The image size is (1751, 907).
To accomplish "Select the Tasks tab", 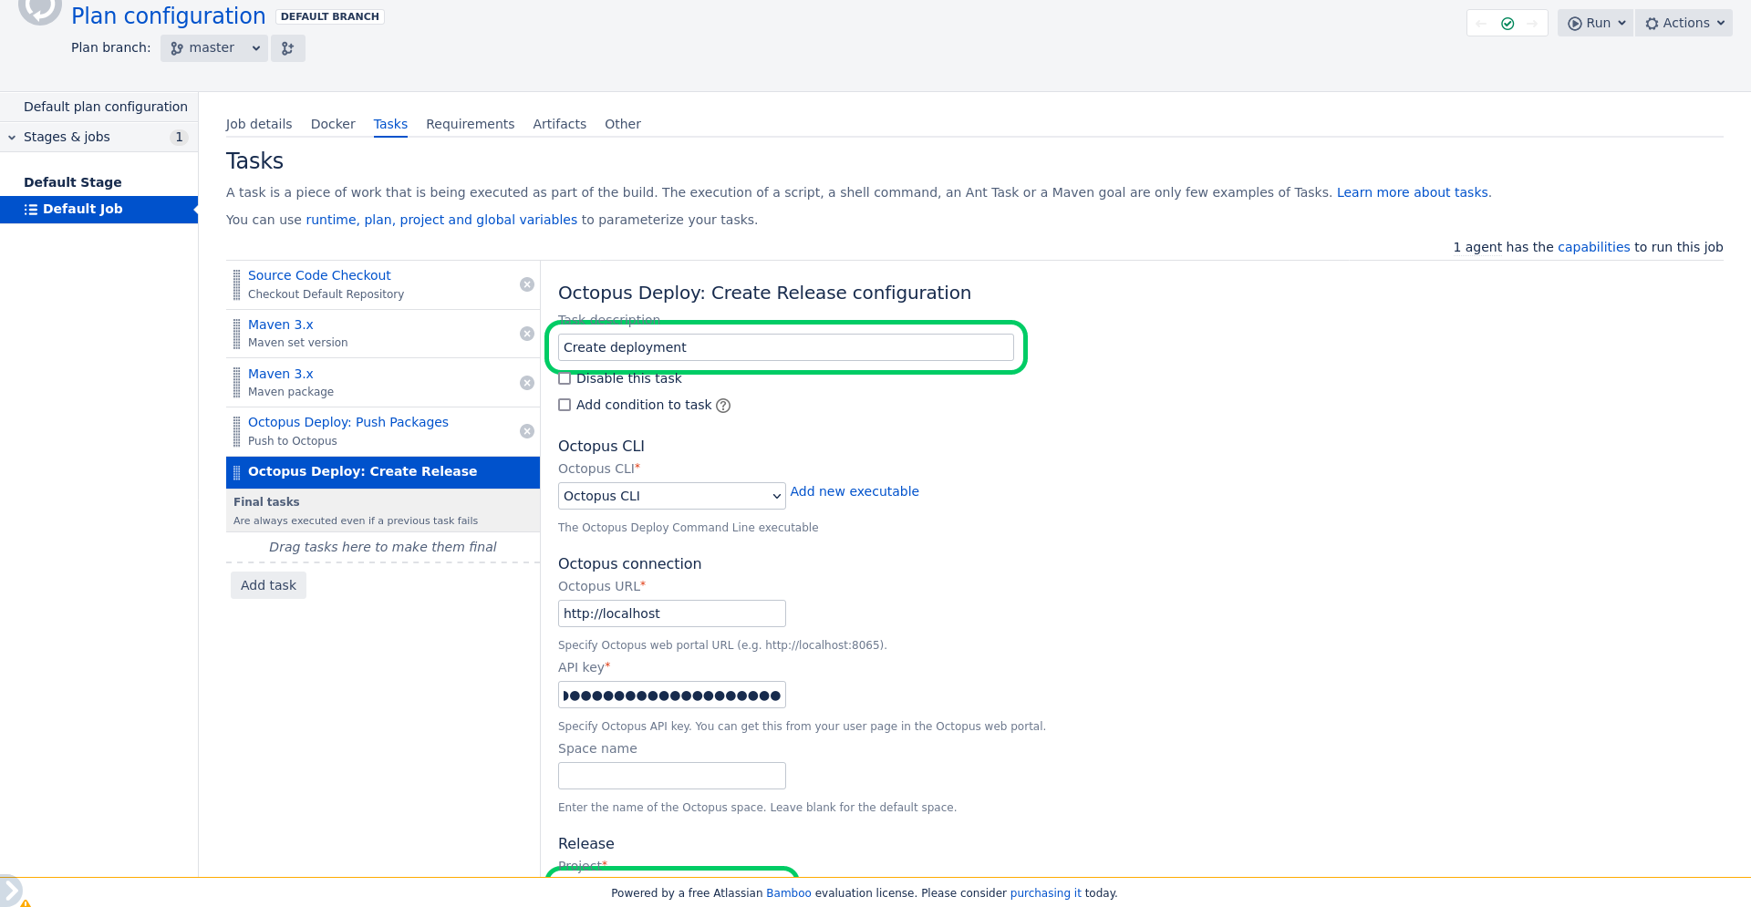I will [x=390, y=124].
